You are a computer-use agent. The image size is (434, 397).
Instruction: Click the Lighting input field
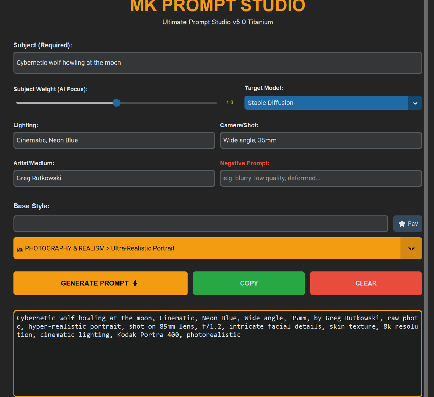(114, 140)
